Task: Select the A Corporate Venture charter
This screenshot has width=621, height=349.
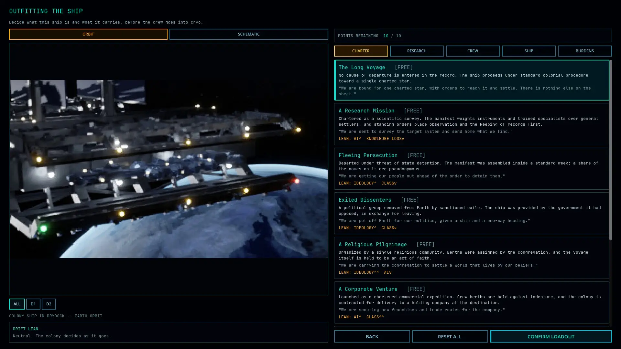Action: [x=472, y=302]
